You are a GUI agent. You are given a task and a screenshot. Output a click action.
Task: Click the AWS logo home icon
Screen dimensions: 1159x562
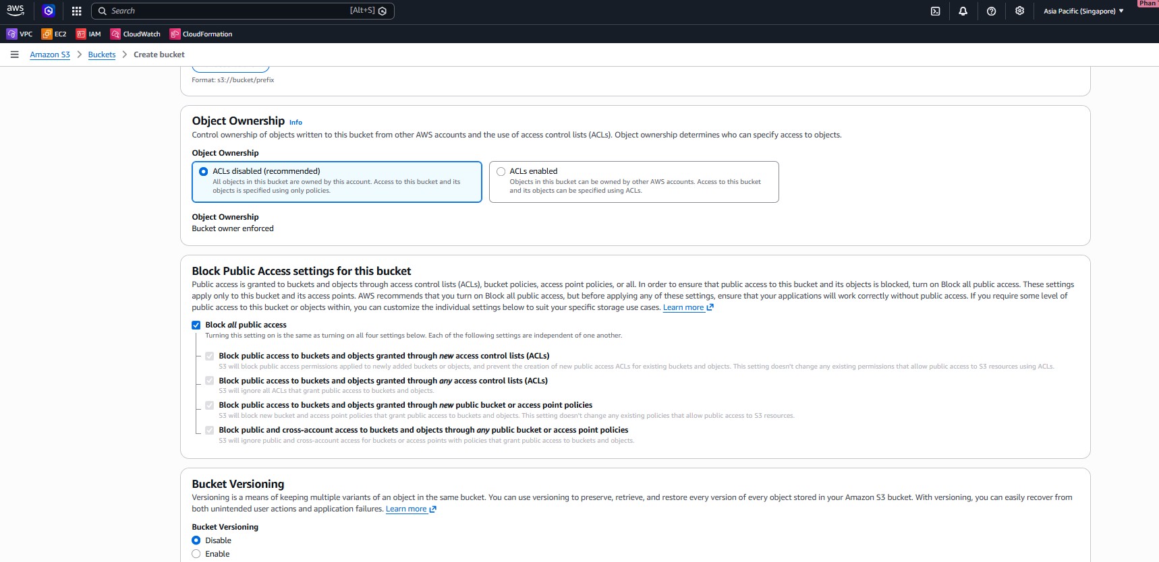click(15, 10)
